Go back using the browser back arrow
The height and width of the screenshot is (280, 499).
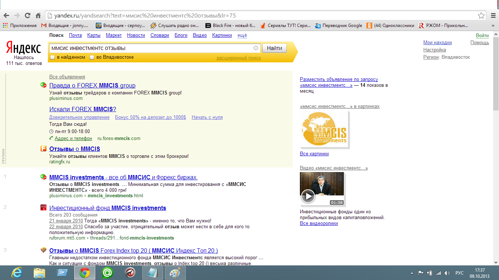click(6, 15)
